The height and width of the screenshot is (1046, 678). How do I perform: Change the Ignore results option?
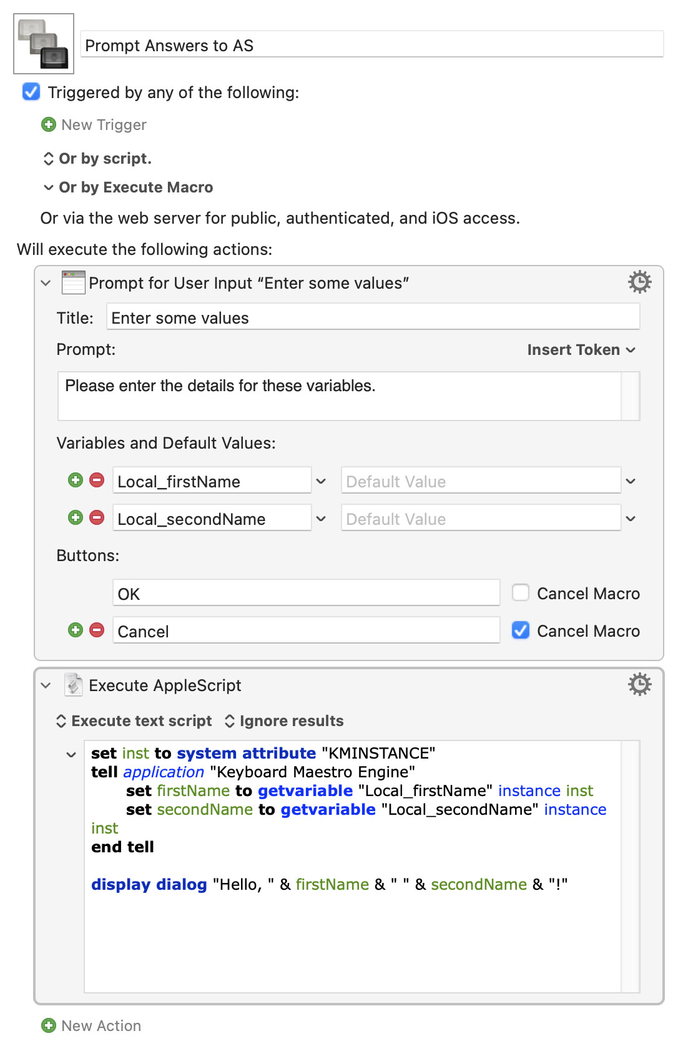tap(284, 721)
